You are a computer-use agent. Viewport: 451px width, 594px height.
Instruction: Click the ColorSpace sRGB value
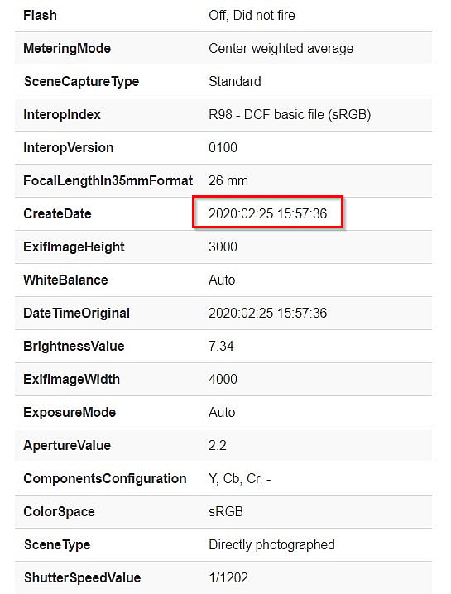pyautogui.click(x=225, y=512)
